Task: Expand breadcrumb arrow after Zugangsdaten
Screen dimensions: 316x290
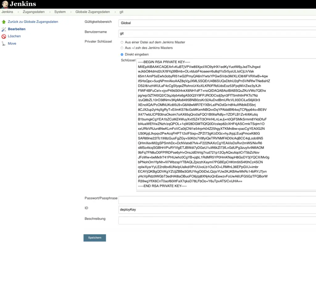Action: 49,12
